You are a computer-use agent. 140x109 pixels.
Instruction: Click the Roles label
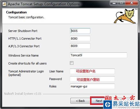[x=53, y=86]
